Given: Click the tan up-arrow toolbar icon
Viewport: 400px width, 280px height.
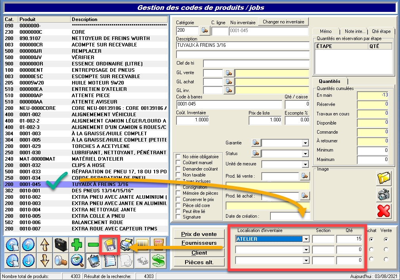Looking at the screenshot, I should tap(45, 245).
